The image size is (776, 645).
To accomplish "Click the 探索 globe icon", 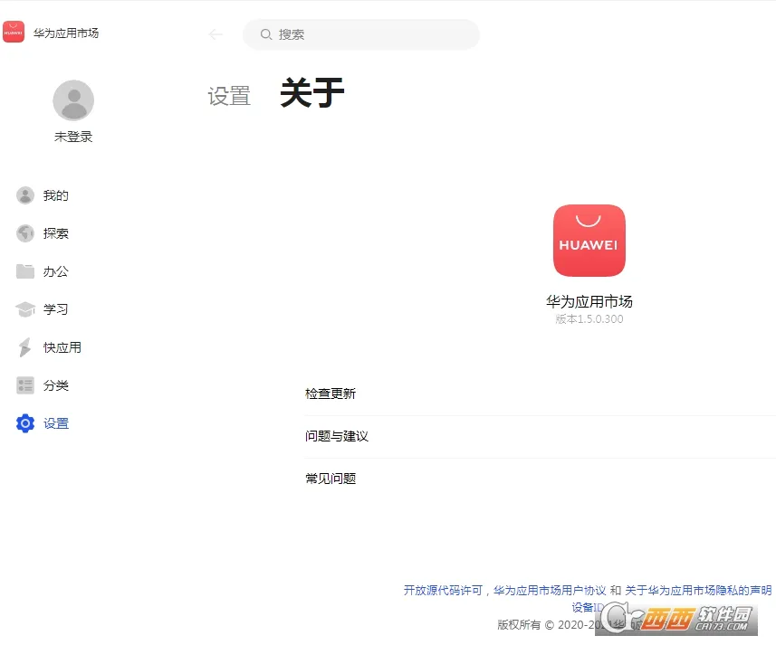I will click(x=25, y=233).
